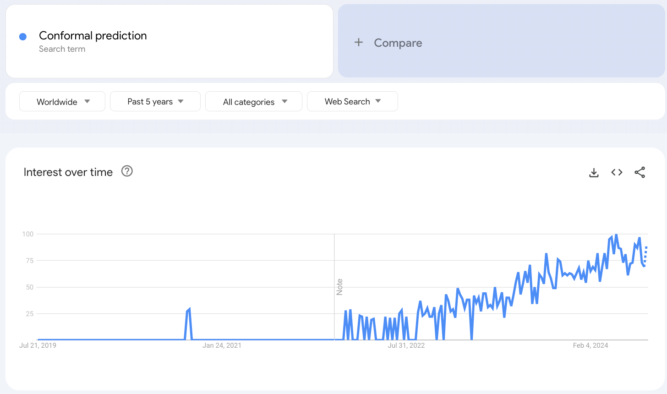Click the isolated 2020 spike on the graph

188,310
